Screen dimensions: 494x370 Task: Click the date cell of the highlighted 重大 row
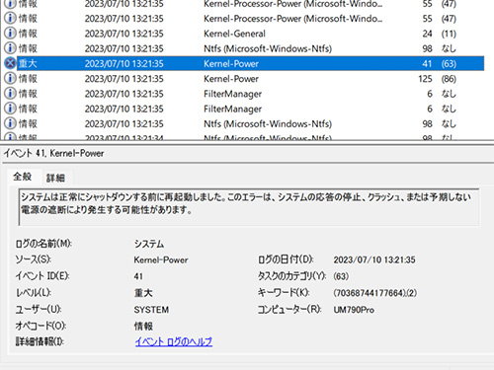coord(123,64)
